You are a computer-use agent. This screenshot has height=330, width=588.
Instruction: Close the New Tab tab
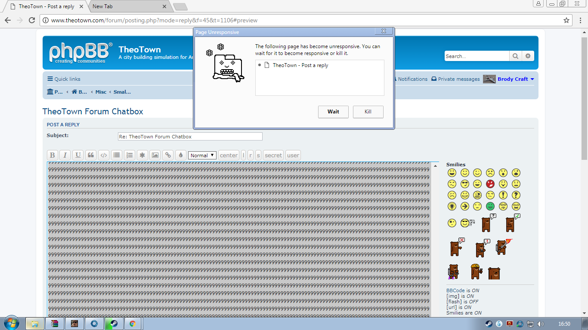(164, 6)
